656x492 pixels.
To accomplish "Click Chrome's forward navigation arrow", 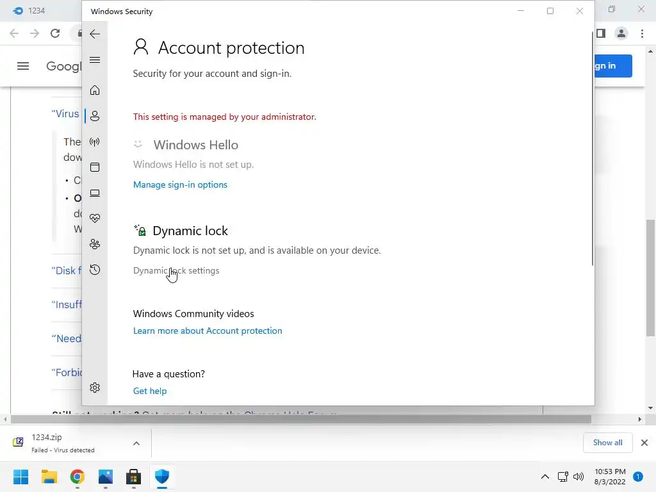I will [35, 33].
